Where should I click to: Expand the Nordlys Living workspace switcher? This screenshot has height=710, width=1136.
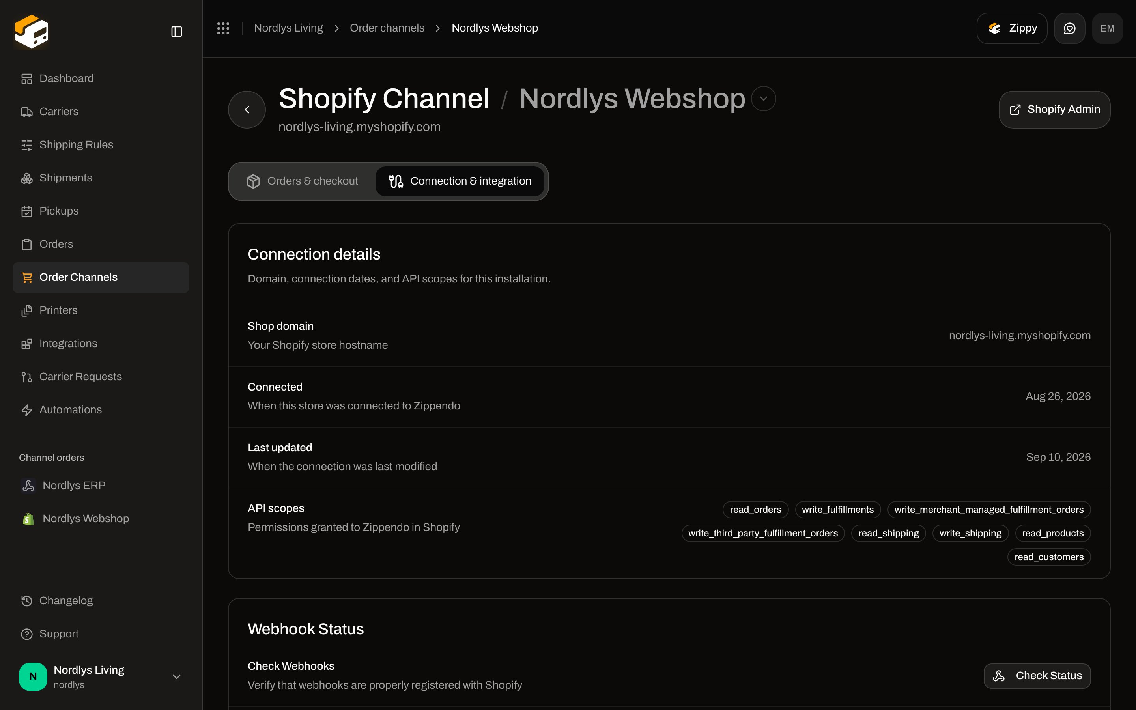pos(101,676)
